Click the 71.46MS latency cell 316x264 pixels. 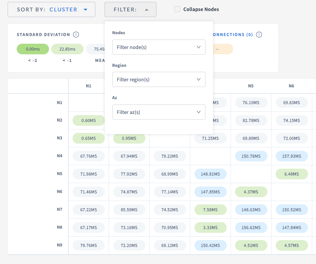click(88, 192)
